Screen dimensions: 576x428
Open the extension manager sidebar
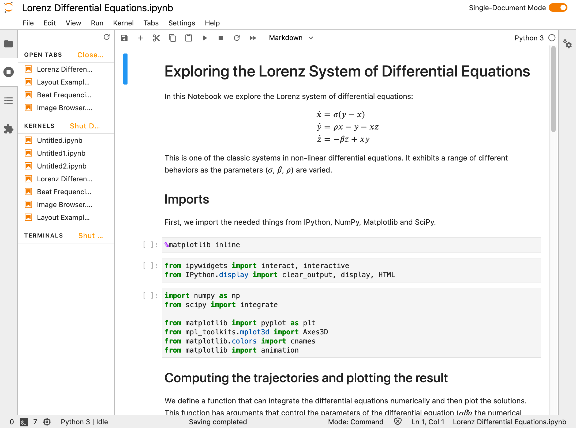click(9, 129)
